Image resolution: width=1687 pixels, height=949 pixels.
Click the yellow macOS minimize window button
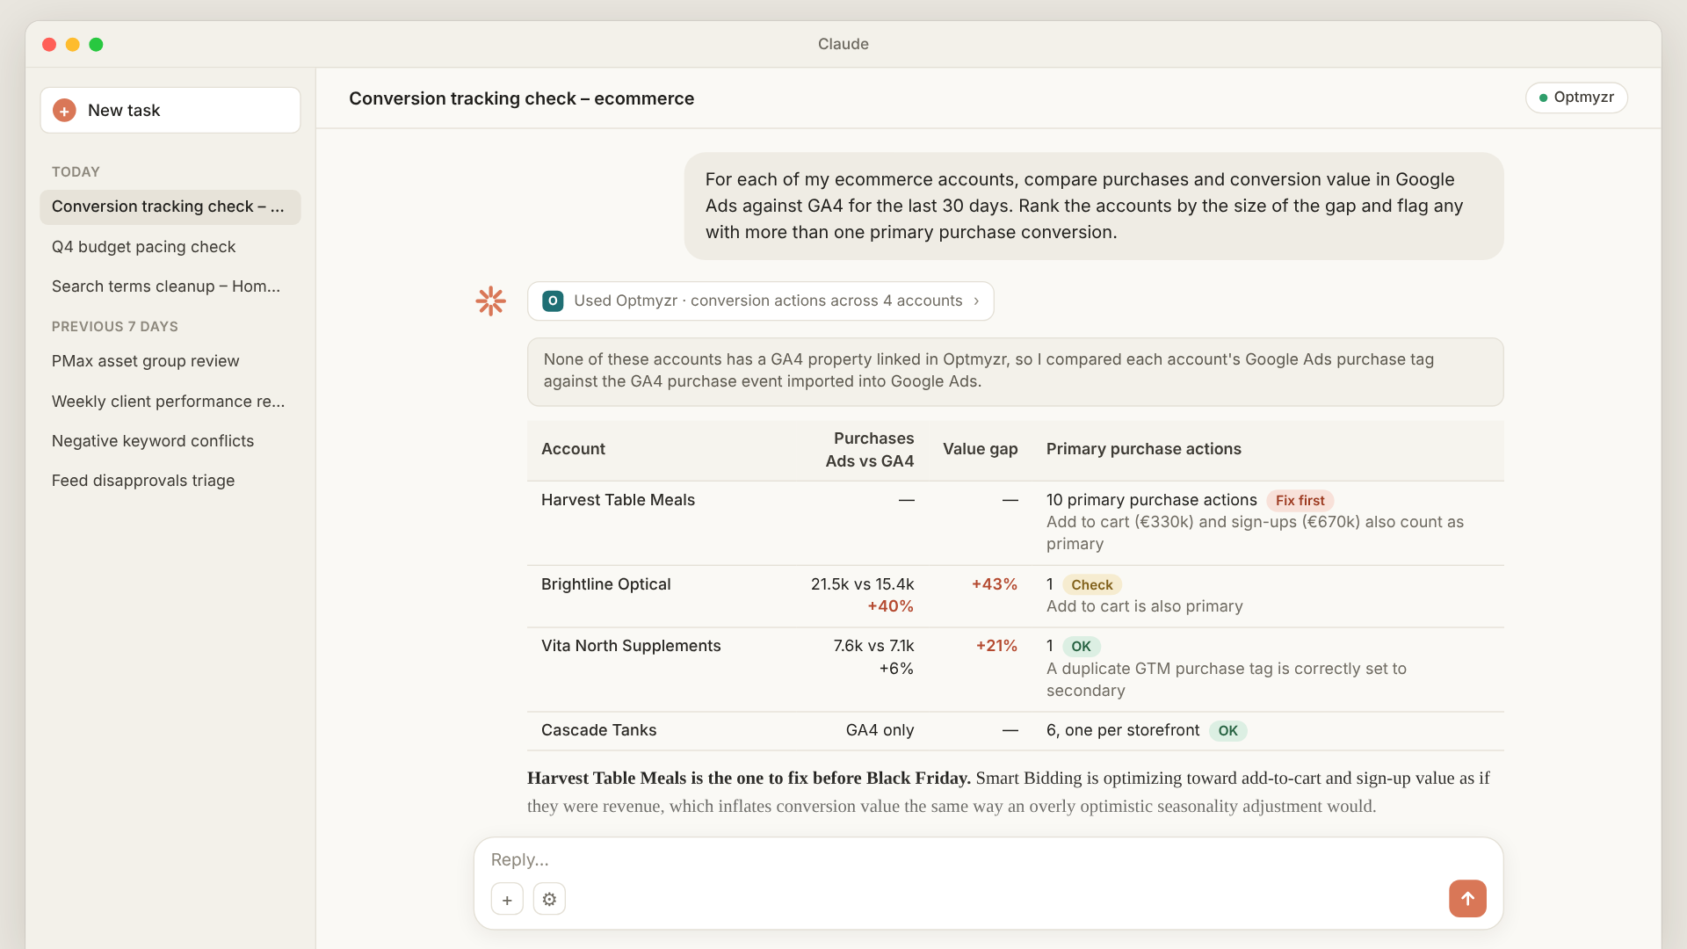coord(73,45)
